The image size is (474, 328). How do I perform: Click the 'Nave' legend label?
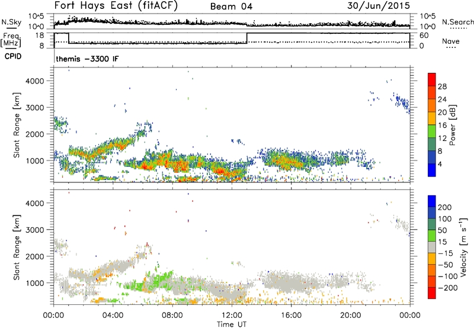pyautogui.click(x=451, y=41)
